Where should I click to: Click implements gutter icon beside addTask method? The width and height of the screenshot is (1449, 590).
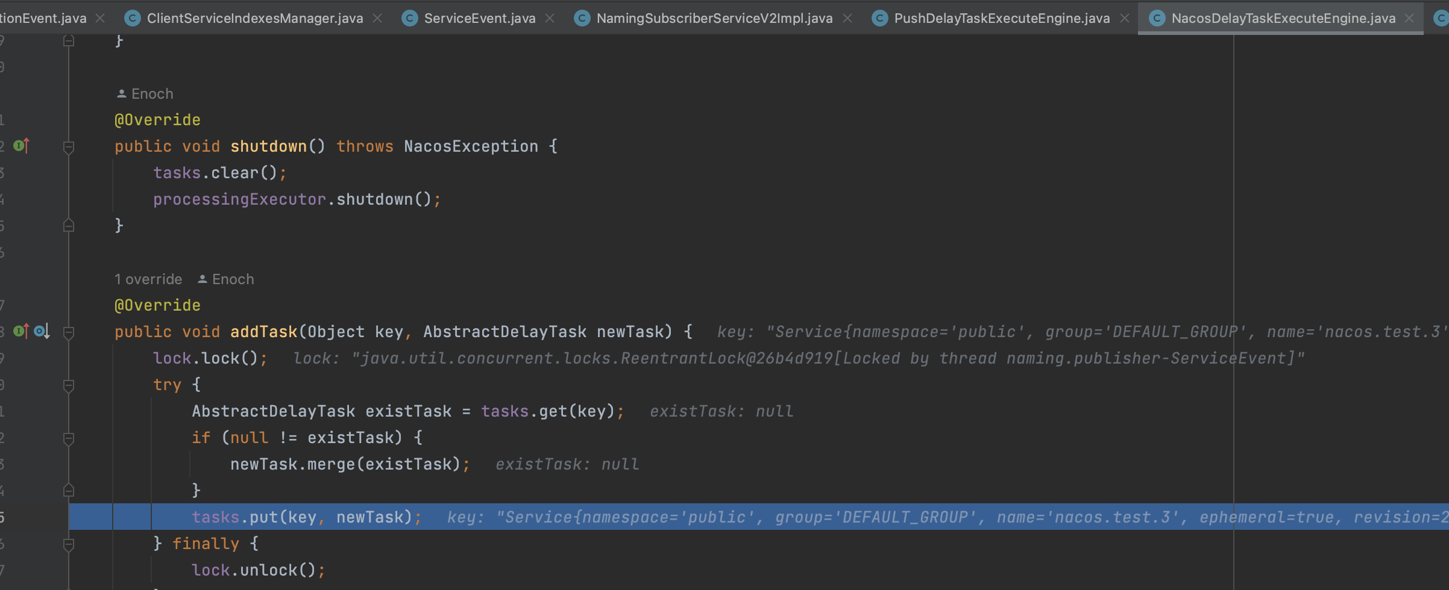click(x=21, y=331)
